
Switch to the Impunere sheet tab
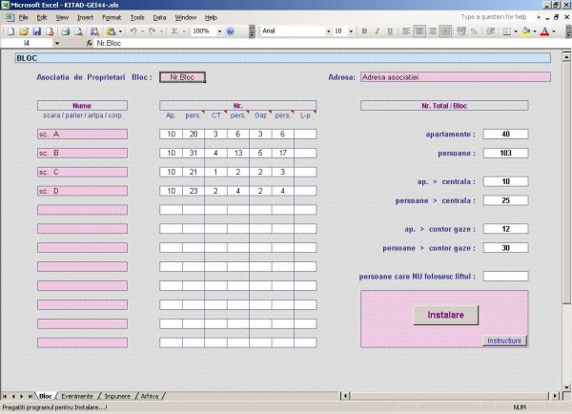117,396
